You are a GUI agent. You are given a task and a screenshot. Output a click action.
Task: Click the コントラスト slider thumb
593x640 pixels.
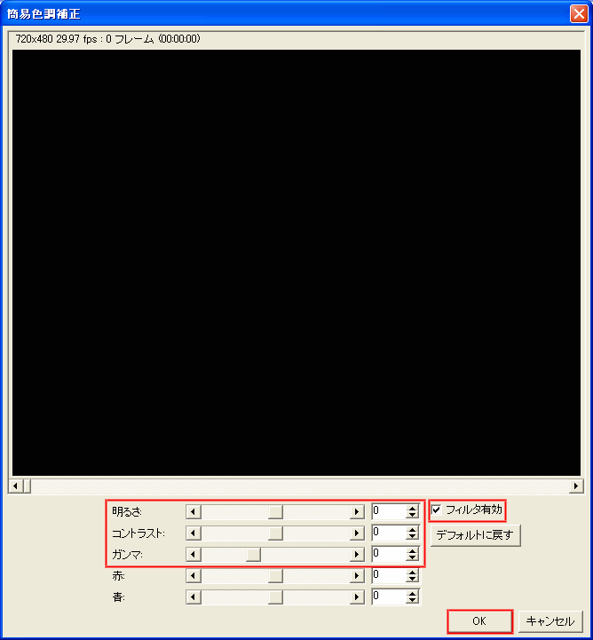(275, 533)
